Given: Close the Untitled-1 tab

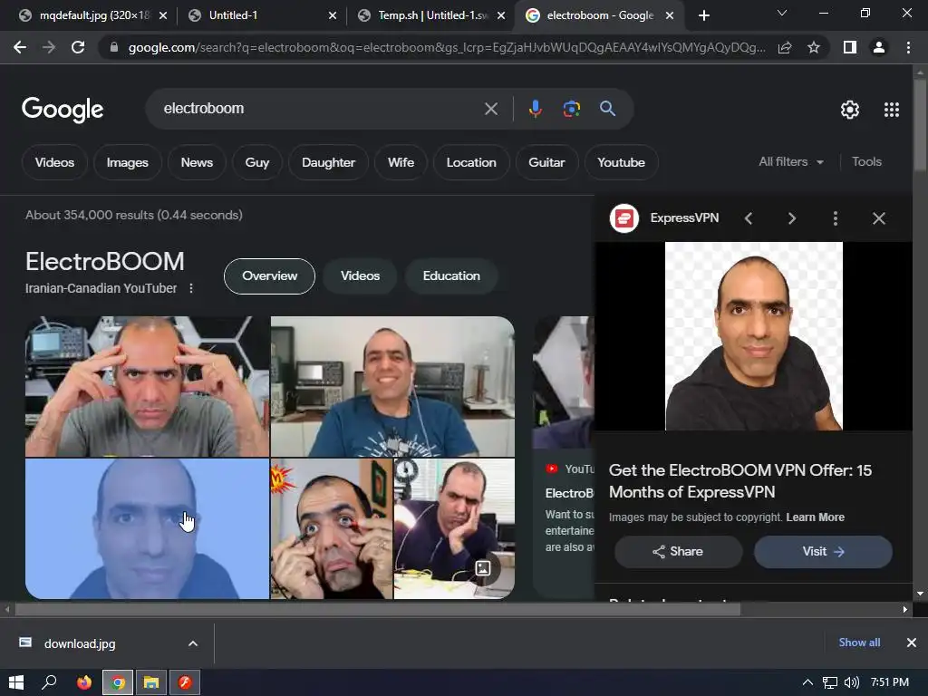Looking at the screenshot, I should coord(333,15).
